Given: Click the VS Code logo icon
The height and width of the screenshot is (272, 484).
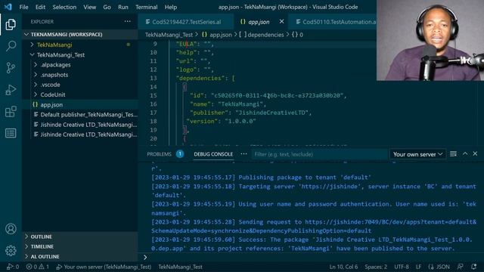Looking at the screenshot, I should tap(8, 7).
